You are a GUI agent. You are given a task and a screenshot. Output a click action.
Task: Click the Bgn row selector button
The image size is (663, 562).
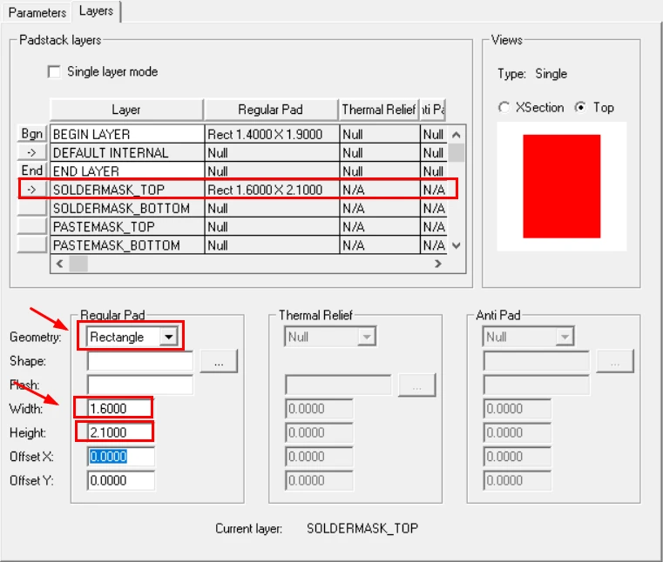coord(32,134)
